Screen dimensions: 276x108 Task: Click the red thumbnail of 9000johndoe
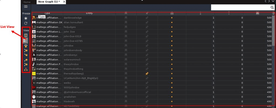[x=34, y=88]
